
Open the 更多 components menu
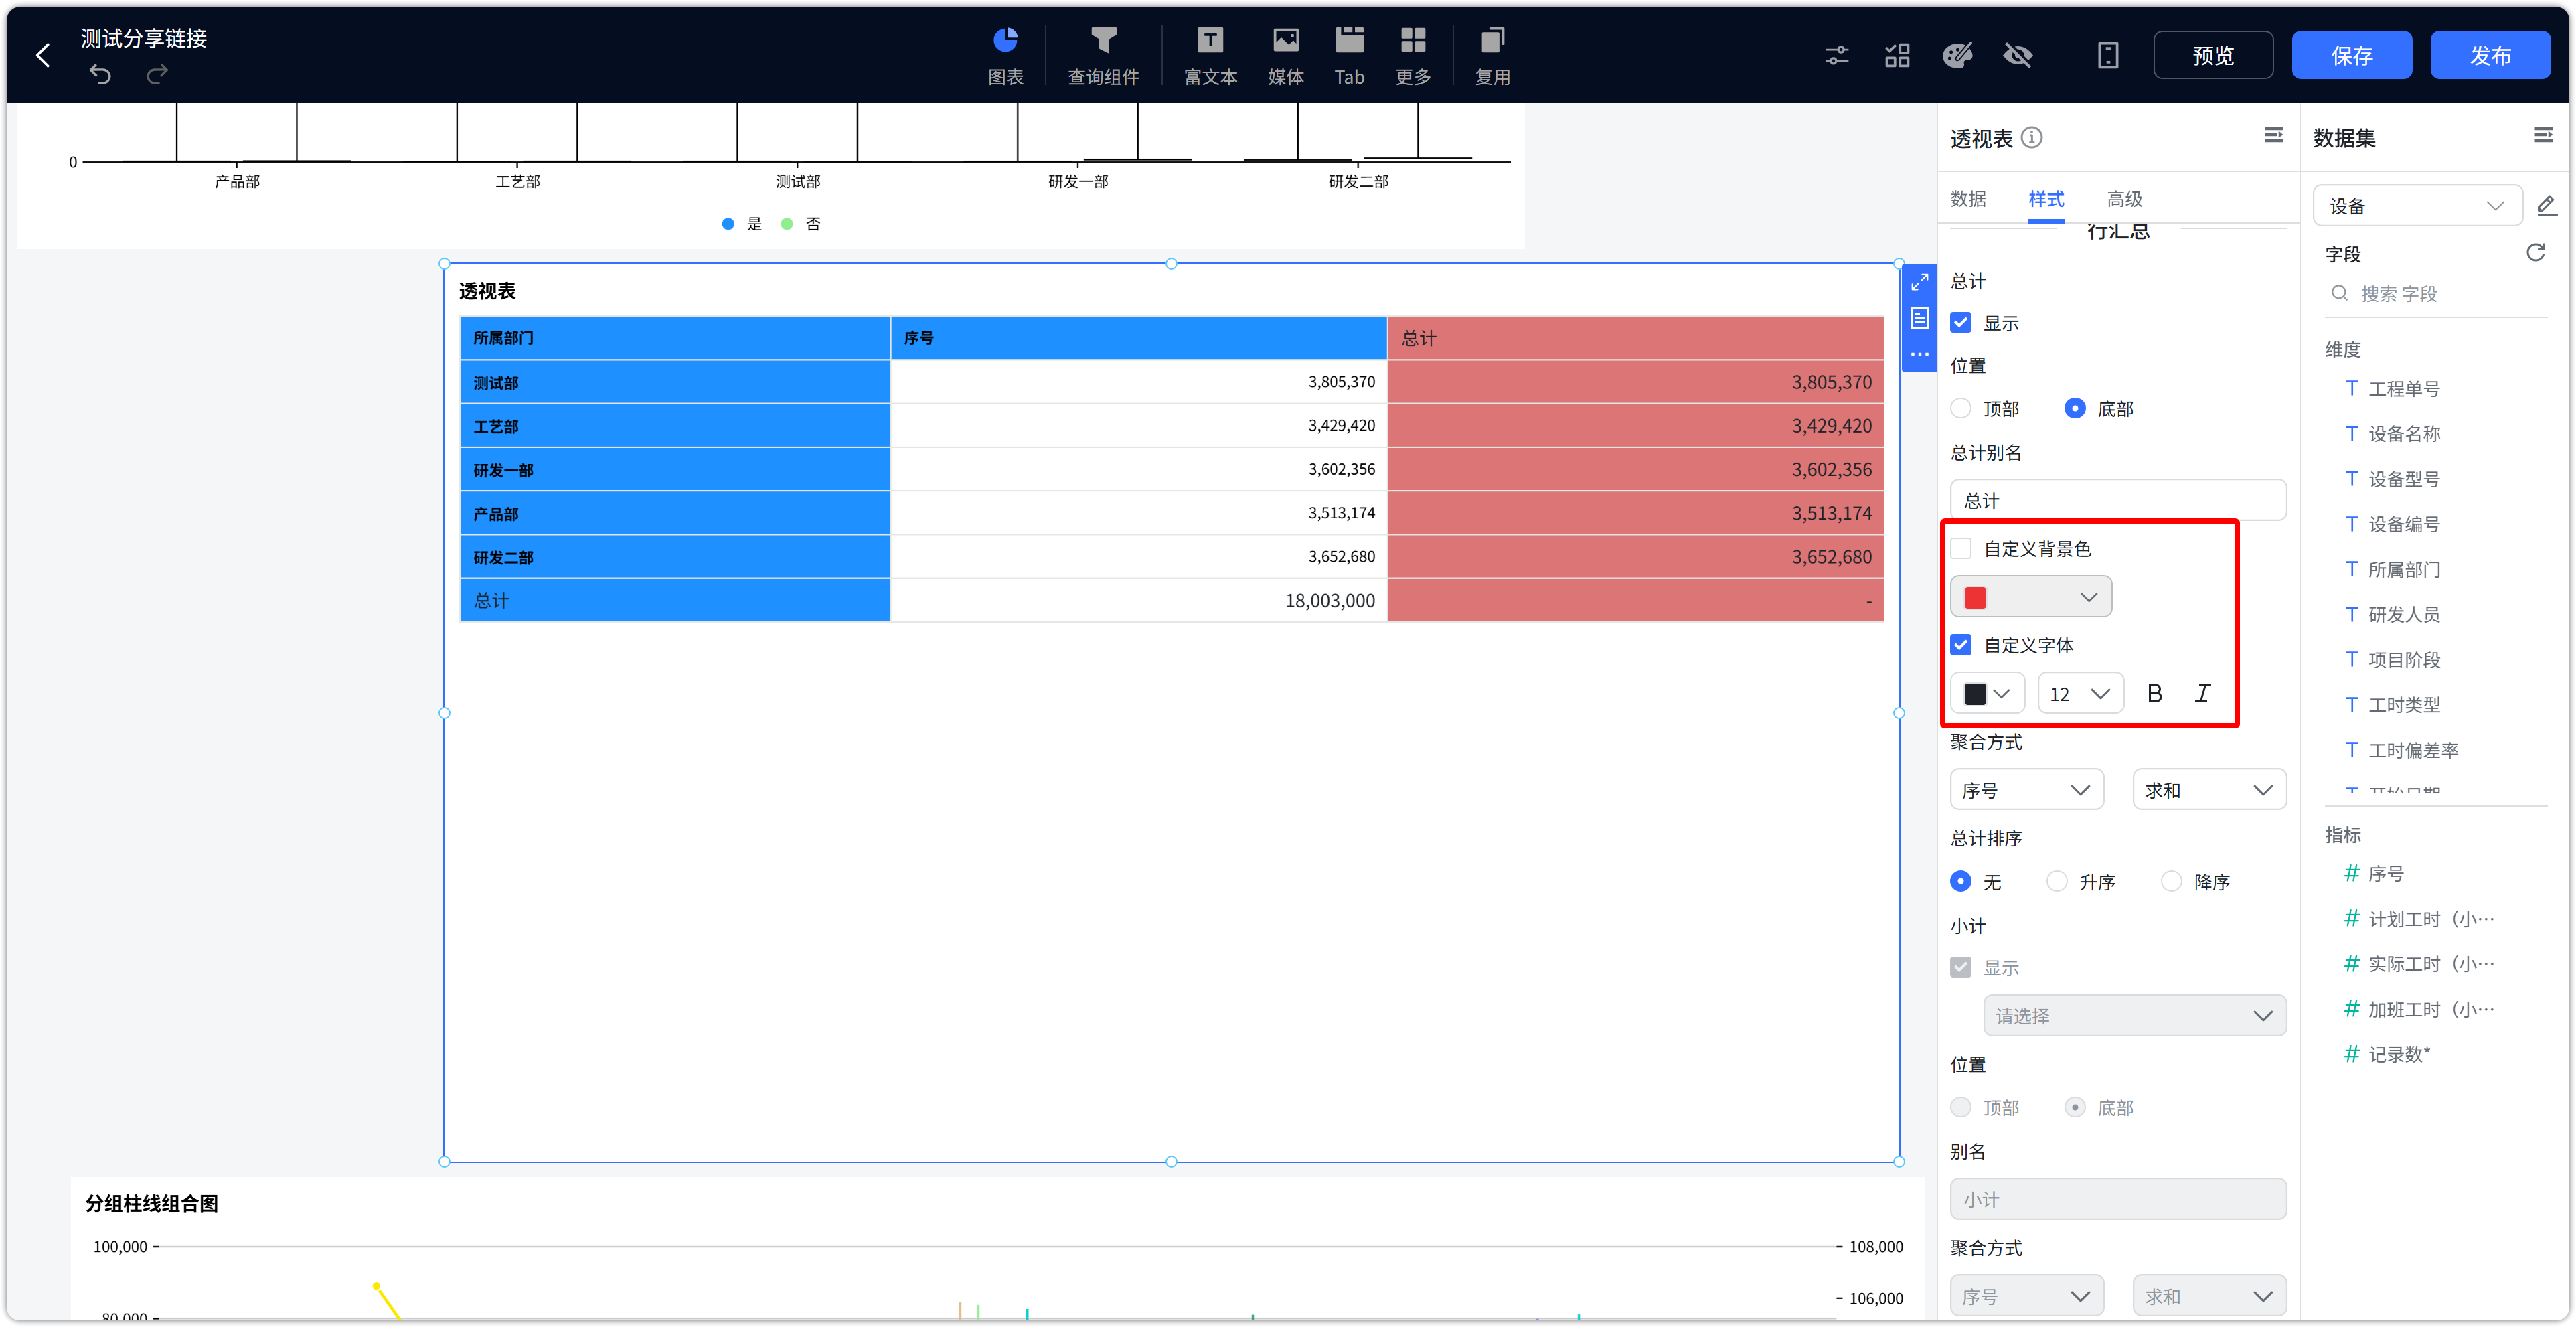(x=1413, y=56)
